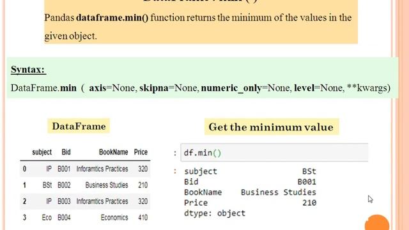Select the 'Syntax:' heading text
The image size is (409, 230).
[x=28, y=70]
